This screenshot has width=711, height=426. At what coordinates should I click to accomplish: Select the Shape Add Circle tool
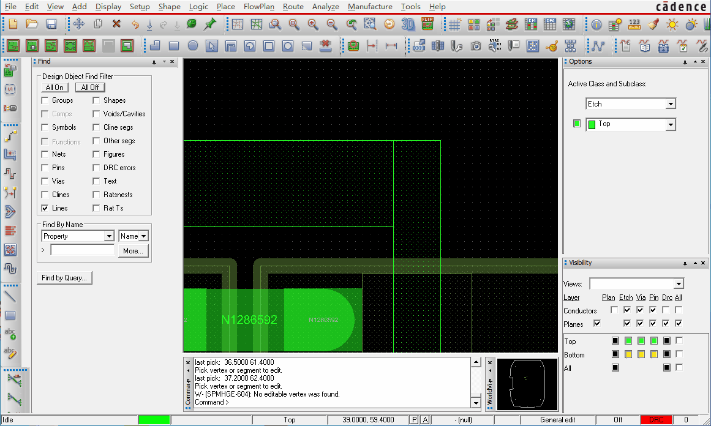point(193,46)
